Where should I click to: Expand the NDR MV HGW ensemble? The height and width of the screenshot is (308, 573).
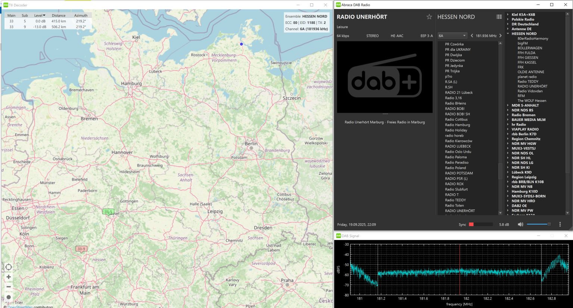click(508, 144)
